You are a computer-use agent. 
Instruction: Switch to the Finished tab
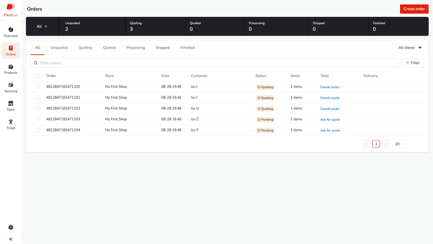coord(188,48)
